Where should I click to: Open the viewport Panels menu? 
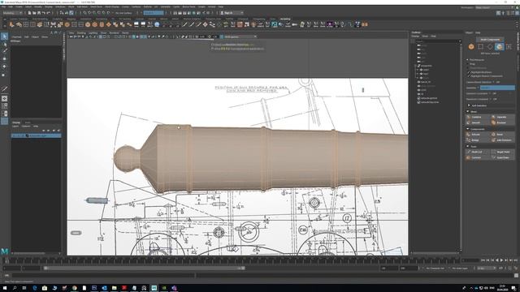(125, 32)
